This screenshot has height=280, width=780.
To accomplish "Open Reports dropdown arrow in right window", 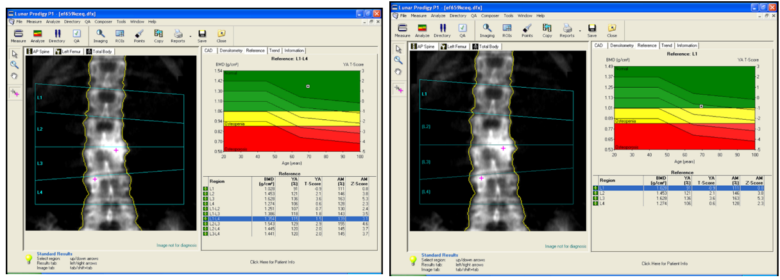I will click(x=580, y=29).
